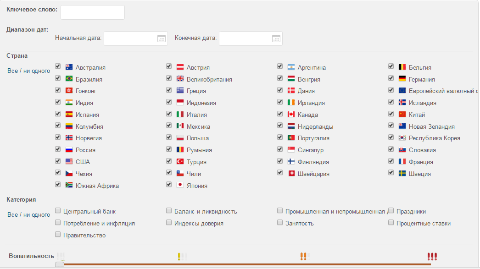Image resolution: width=480 pixels, height=269 pixels.
Task: Click the Canada flag icon
Action: (291, 114)
